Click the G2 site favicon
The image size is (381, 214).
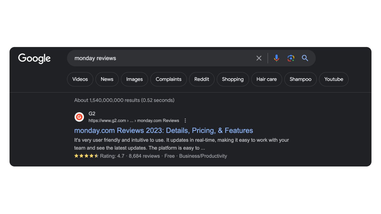(79, 117)
